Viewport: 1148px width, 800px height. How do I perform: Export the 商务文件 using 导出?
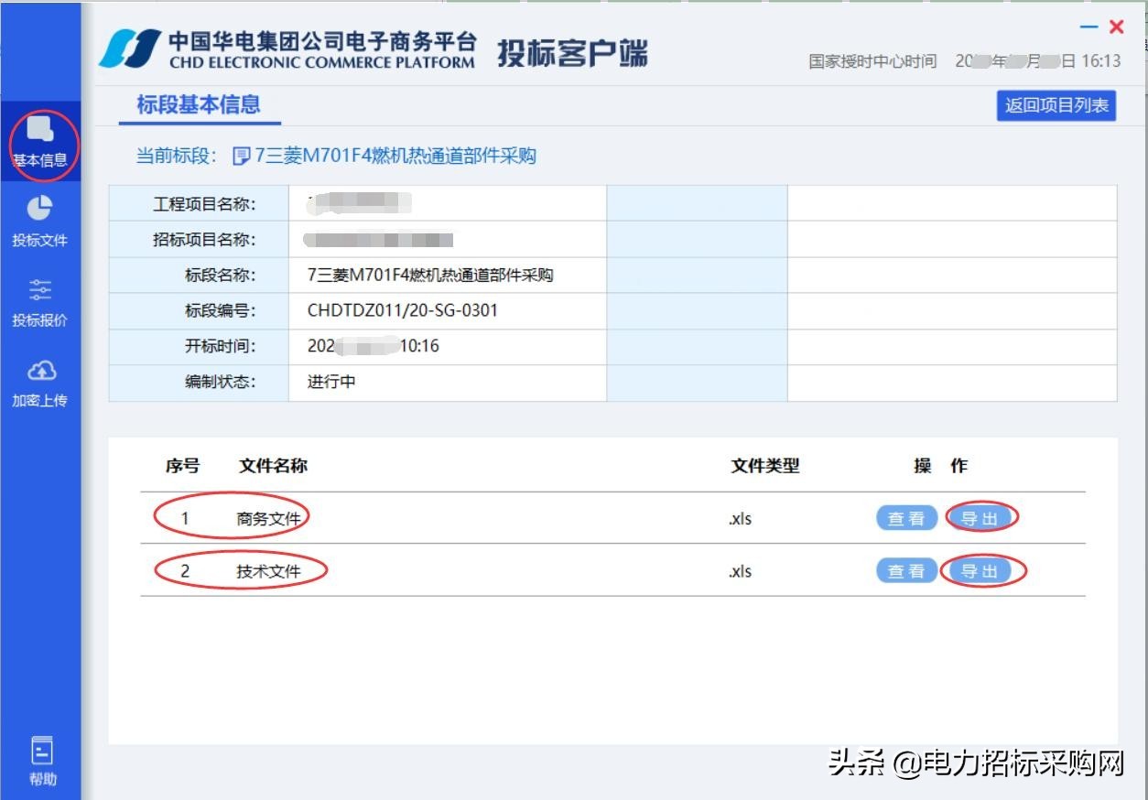[x=982, y=517]
